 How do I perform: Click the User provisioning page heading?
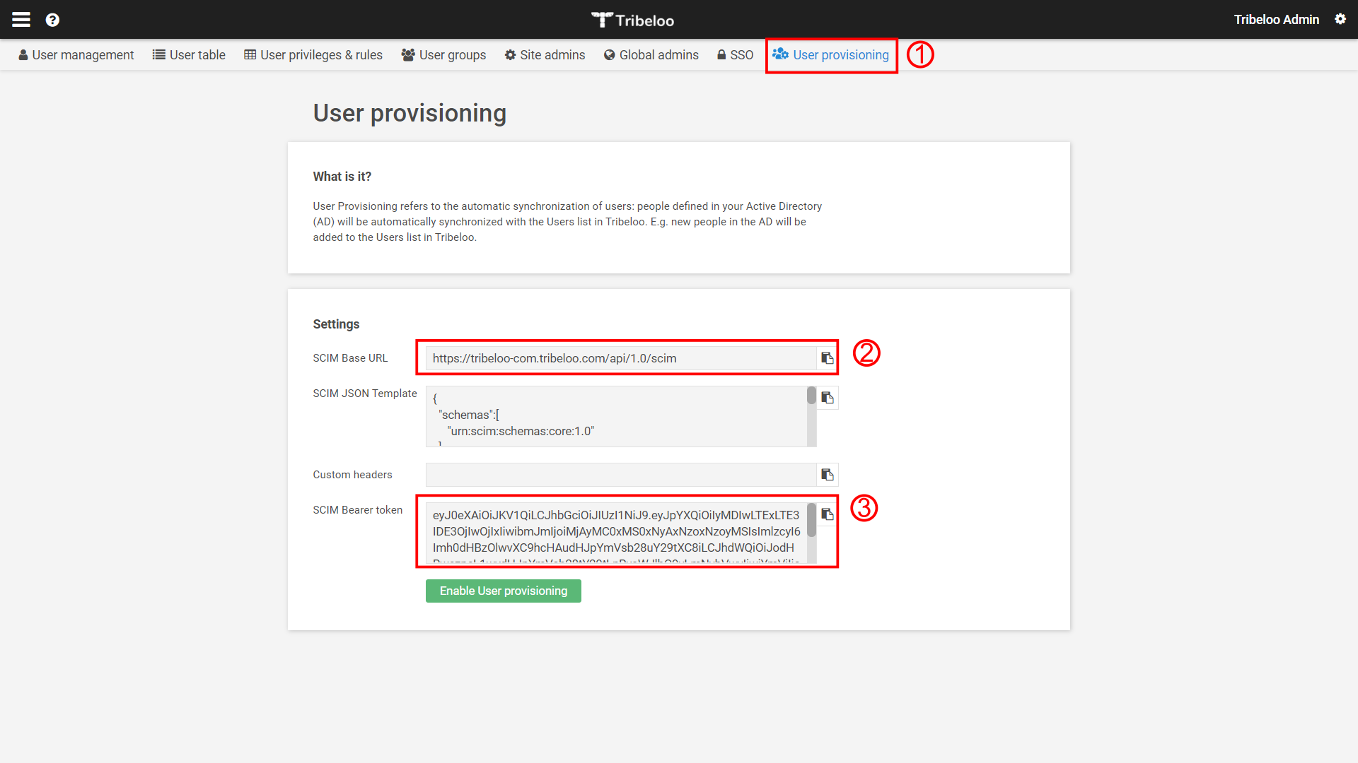410,113
